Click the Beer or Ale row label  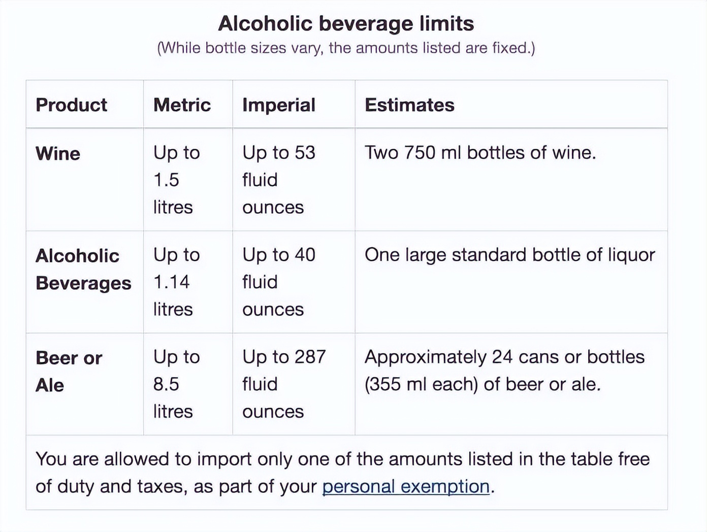point(69,371)
